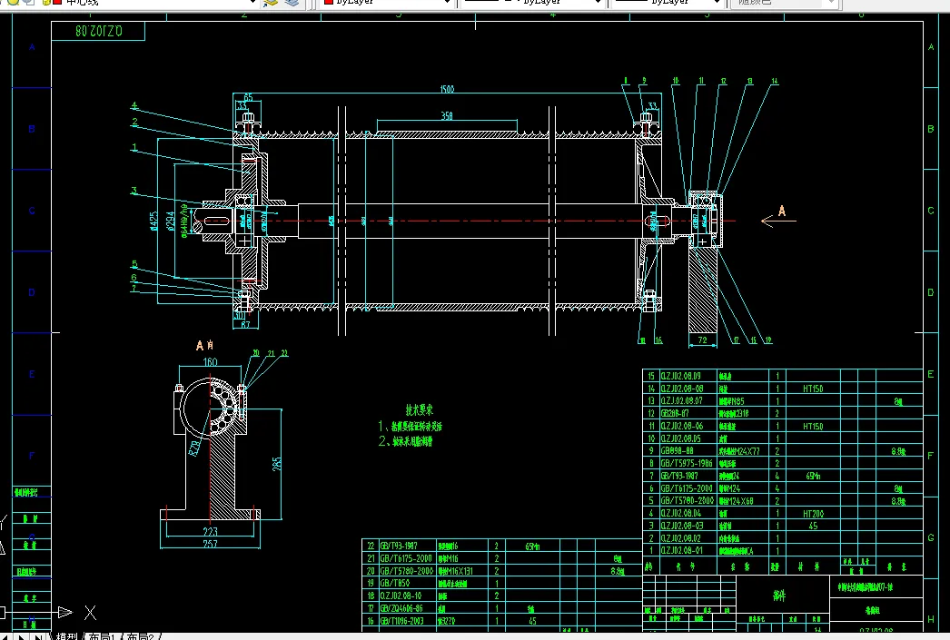Open the layer name dropdown arrow
The image size is (950, 640).
[253, 3]
